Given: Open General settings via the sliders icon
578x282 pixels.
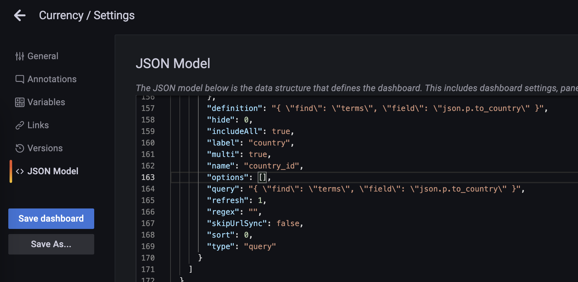Looking at the screenshot, I should point(20,56).
